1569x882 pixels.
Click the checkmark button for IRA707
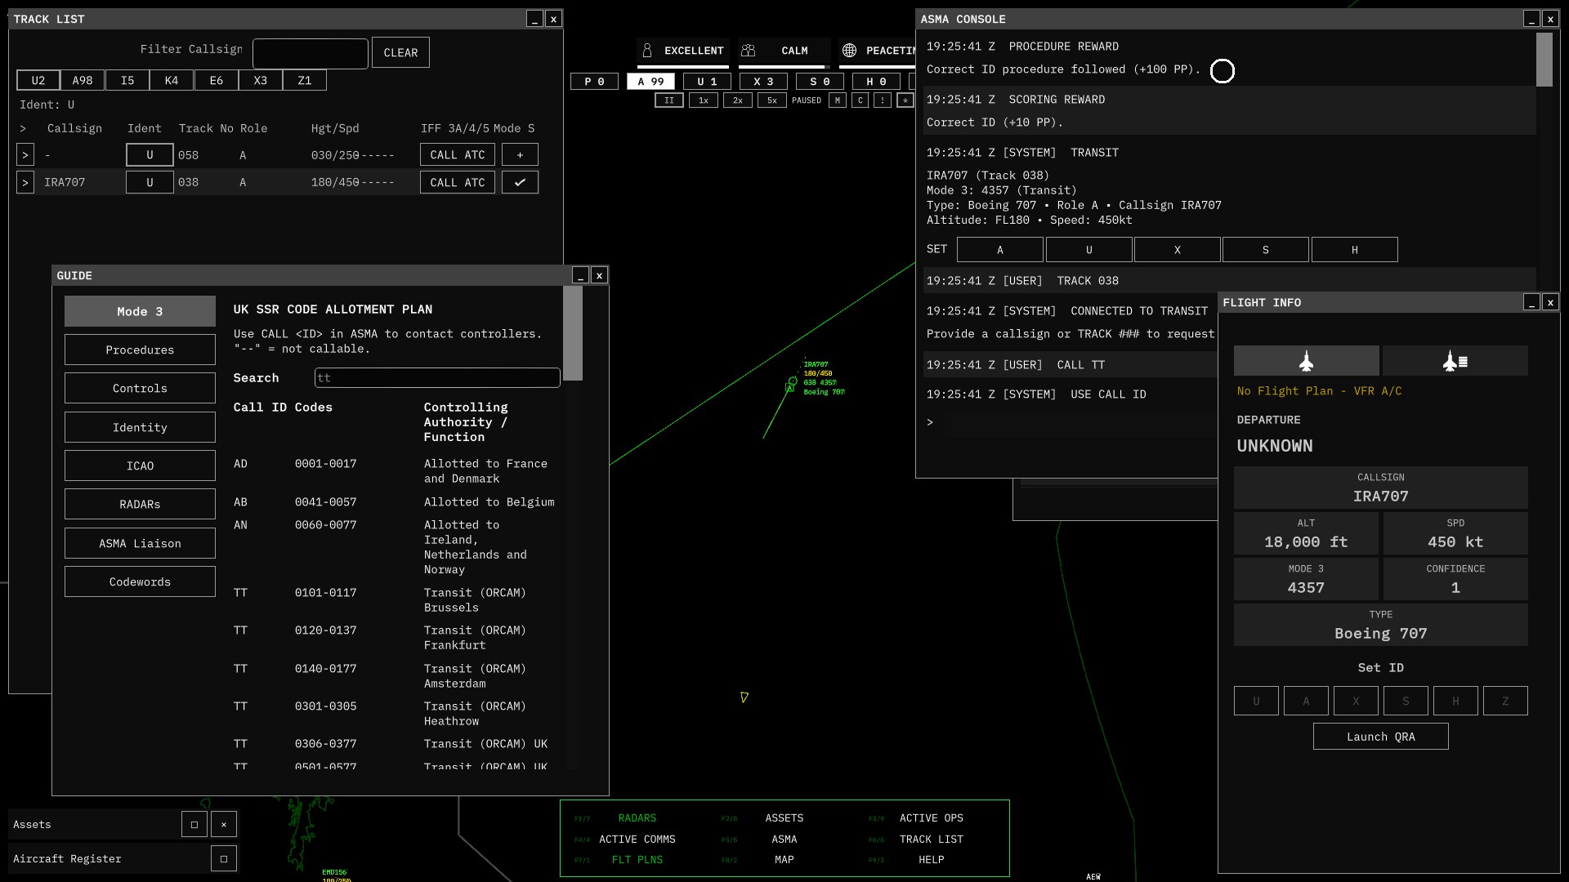pos(520,182)
